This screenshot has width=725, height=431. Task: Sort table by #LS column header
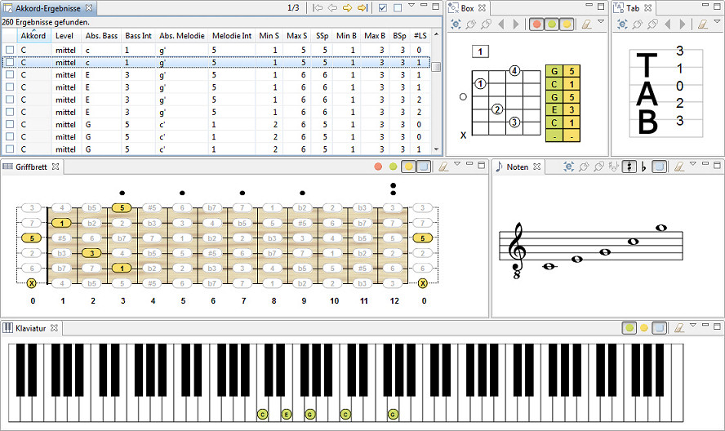coord(420,36)
